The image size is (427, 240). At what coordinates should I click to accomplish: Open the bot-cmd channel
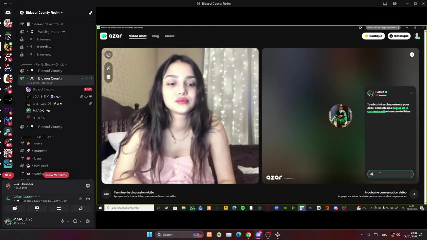[41, 166]
